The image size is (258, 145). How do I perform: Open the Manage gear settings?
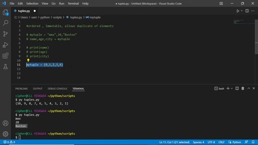[x=5, y=134]
